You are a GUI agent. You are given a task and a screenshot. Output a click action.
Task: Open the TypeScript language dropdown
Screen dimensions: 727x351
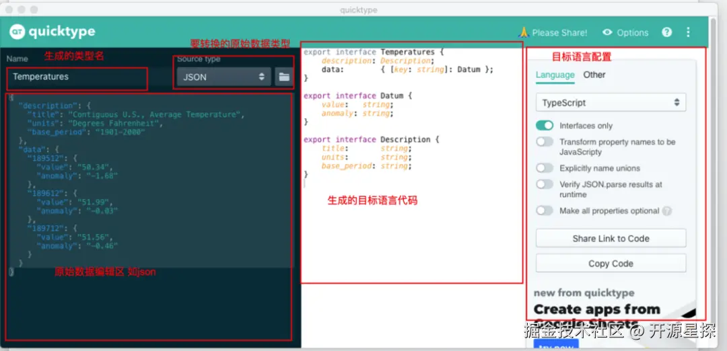pyautogui.click(x=611, y=103)
